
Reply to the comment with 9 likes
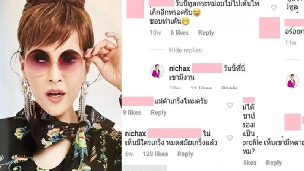point(158,112)
